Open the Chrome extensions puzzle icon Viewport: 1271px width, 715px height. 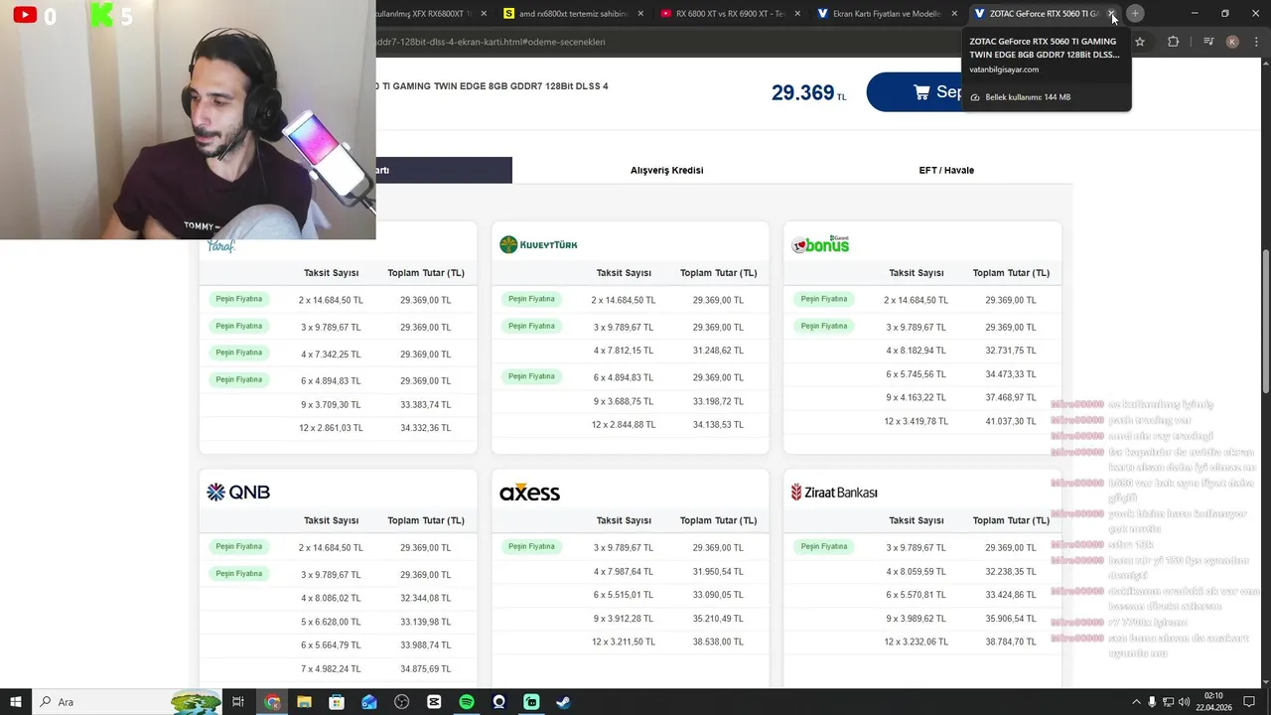1174,42
